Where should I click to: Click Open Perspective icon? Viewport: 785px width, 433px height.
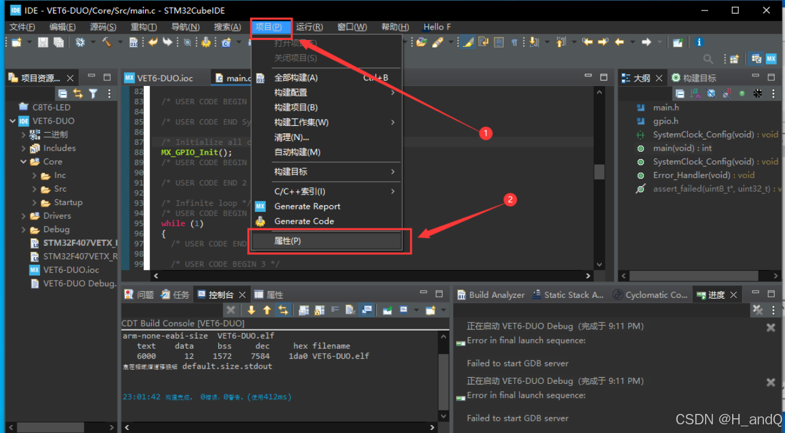pyautogui.click(x=733, y=59)
